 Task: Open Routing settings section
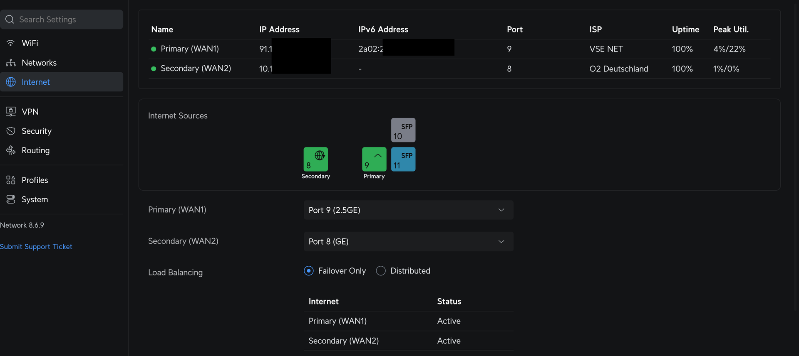62,150
